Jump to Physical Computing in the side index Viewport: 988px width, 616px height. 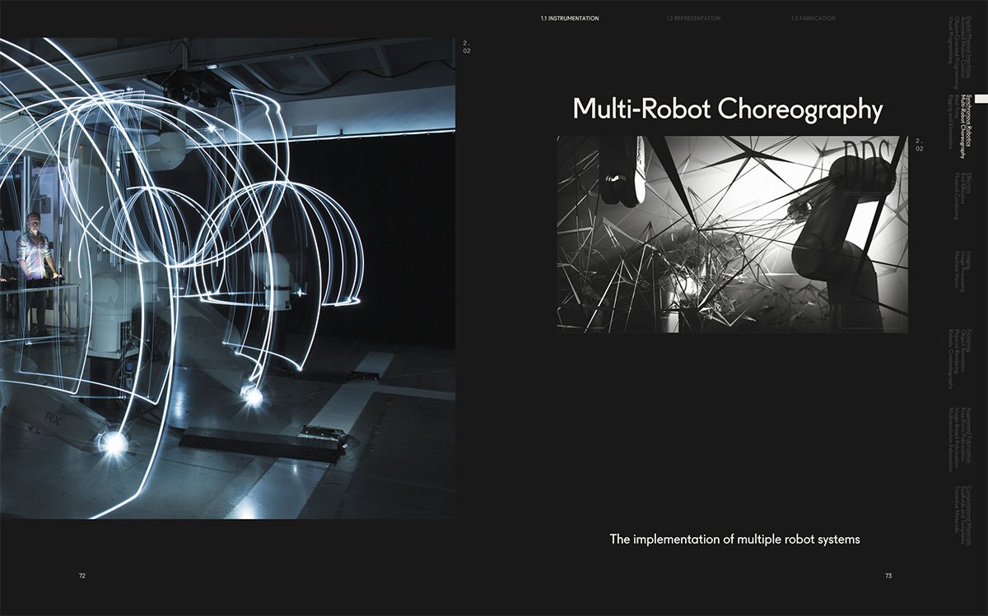[957, 196]
